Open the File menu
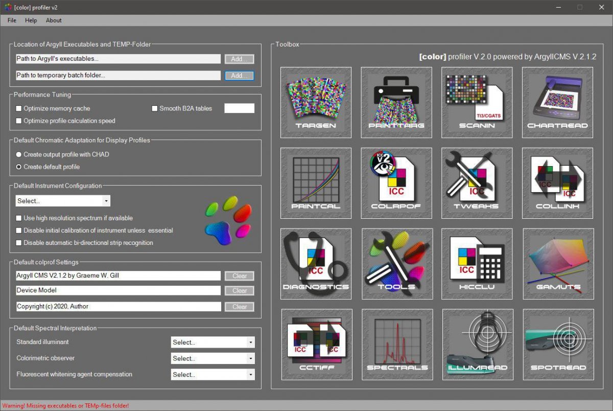613x411 pixels. 12,20
